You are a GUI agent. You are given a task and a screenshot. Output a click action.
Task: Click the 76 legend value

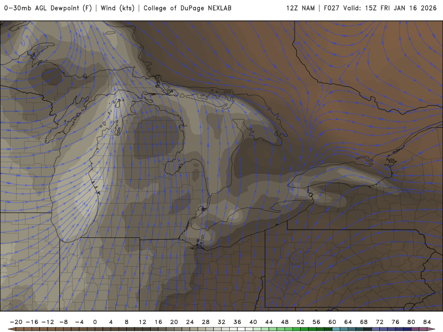pyautogui.click(x=395, y=322)
